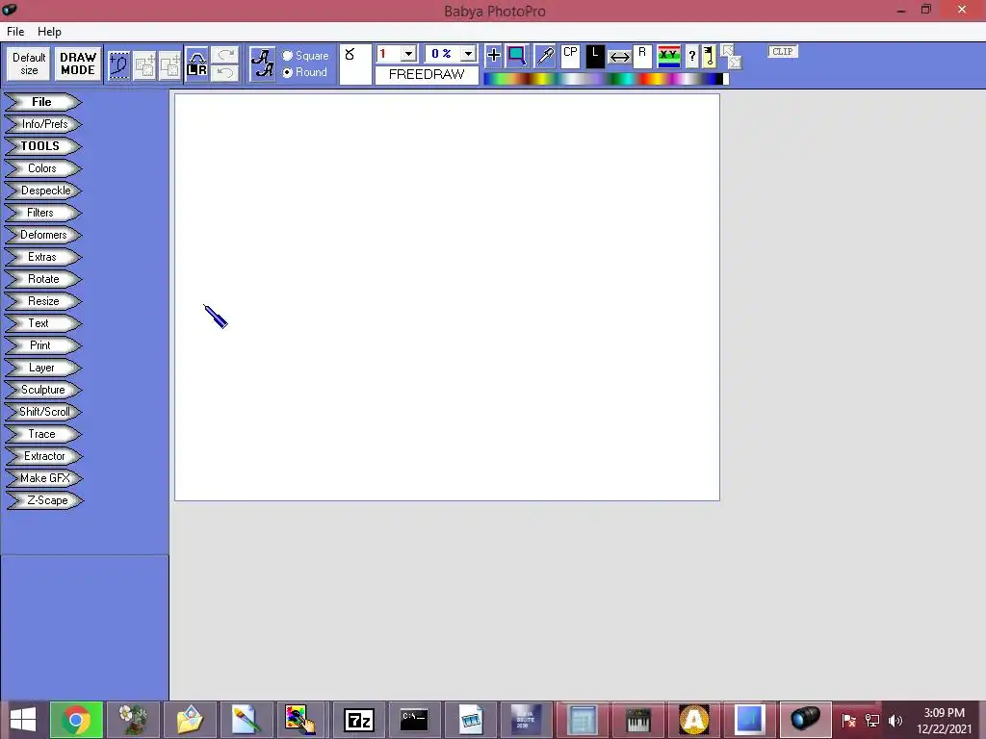
Task: Click the Default size button
Action: point(29,64)
